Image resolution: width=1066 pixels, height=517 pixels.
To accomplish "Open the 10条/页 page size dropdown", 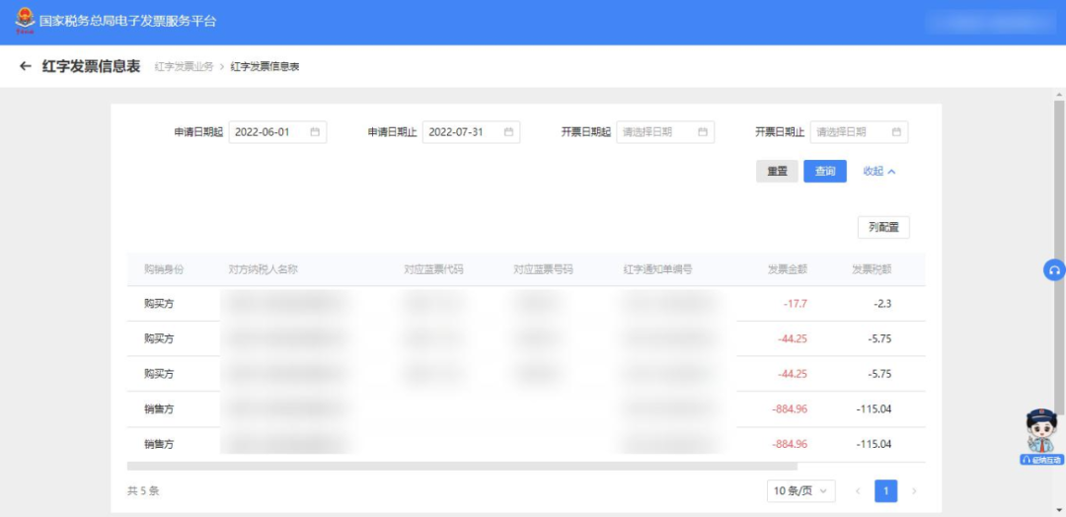I will [x=800, y=490].
